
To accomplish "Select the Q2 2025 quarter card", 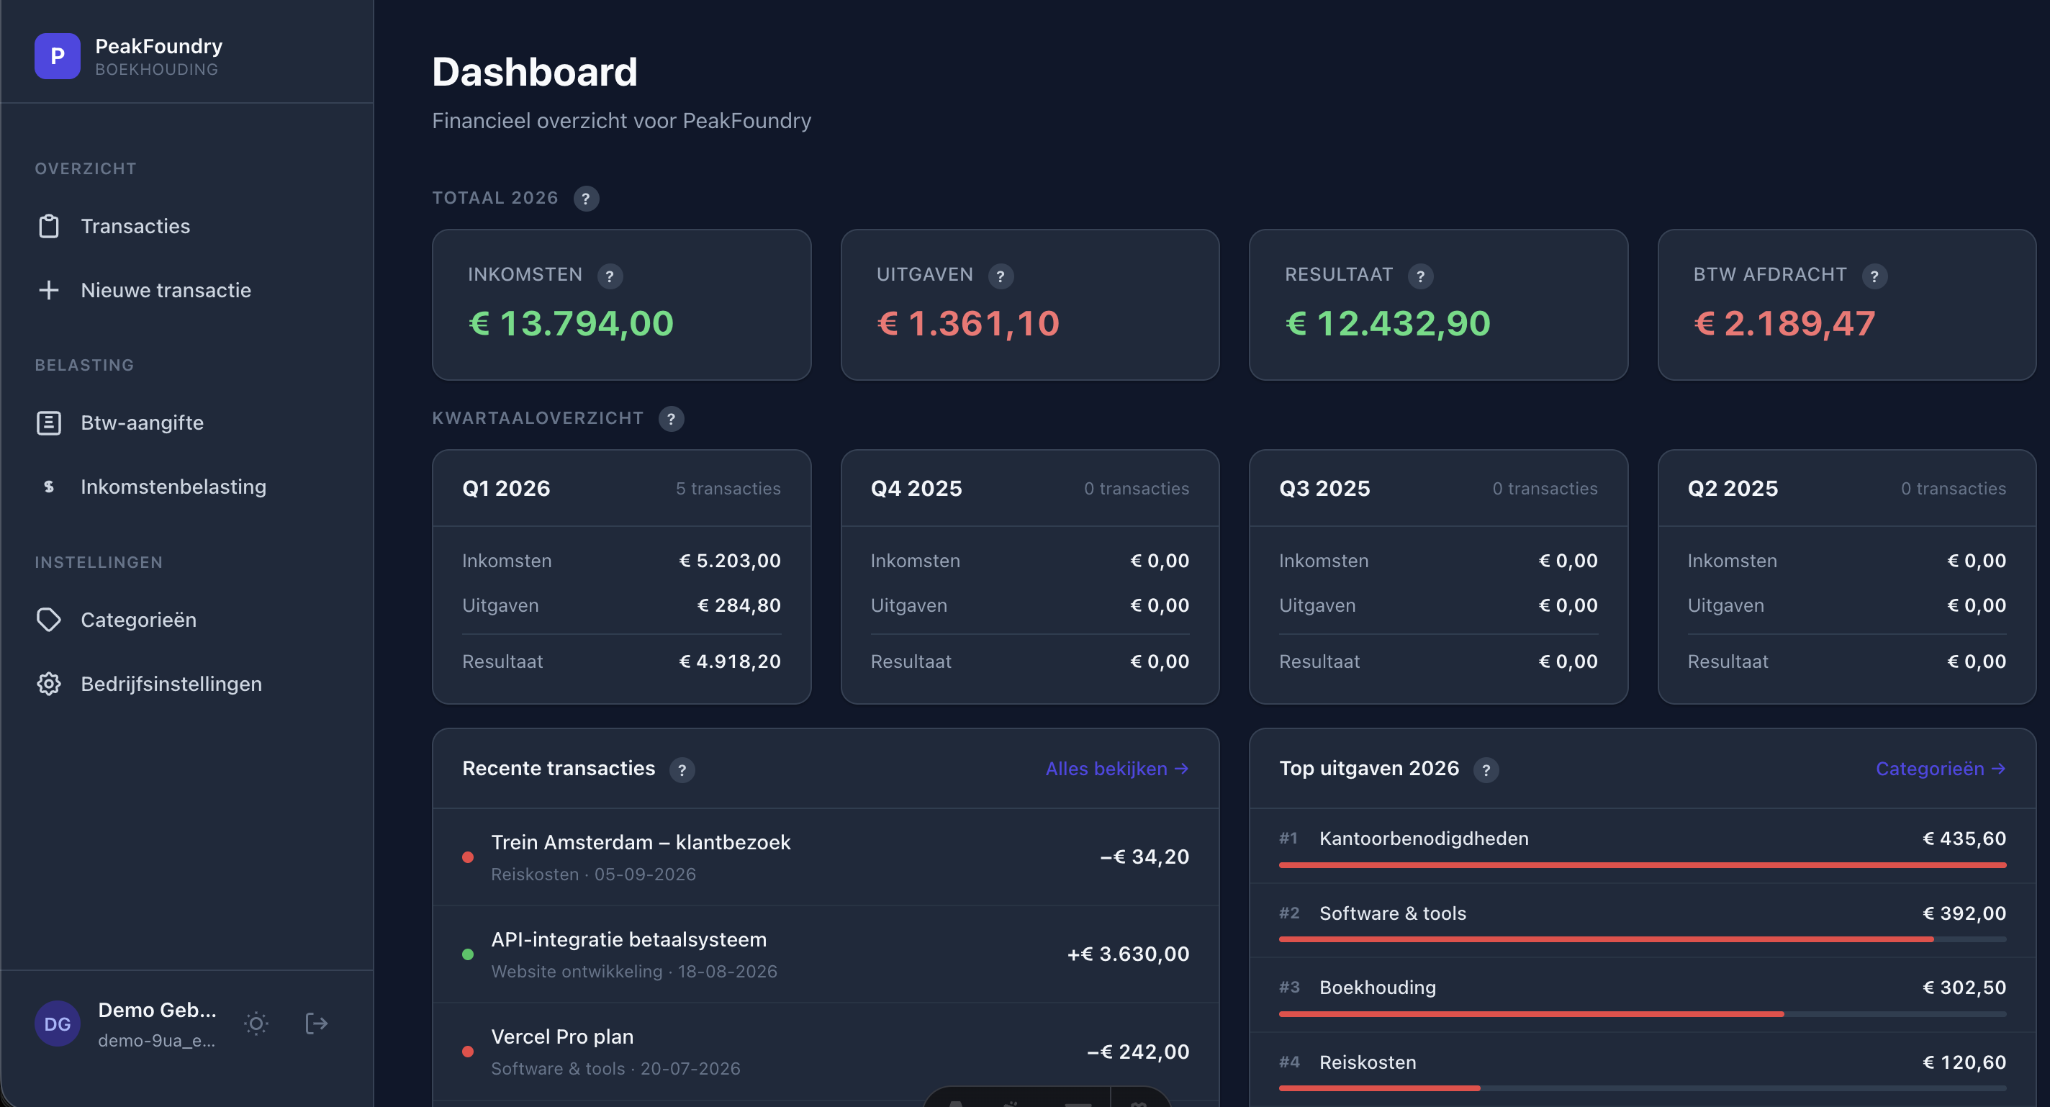I will click(1846, 577).
